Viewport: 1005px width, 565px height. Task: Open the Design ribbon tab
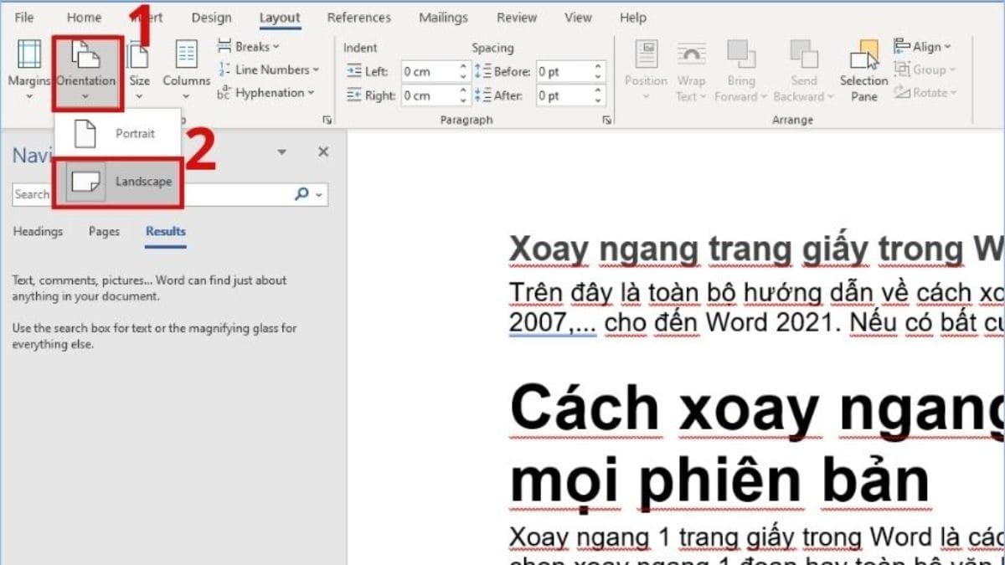(x=211, y=18)
